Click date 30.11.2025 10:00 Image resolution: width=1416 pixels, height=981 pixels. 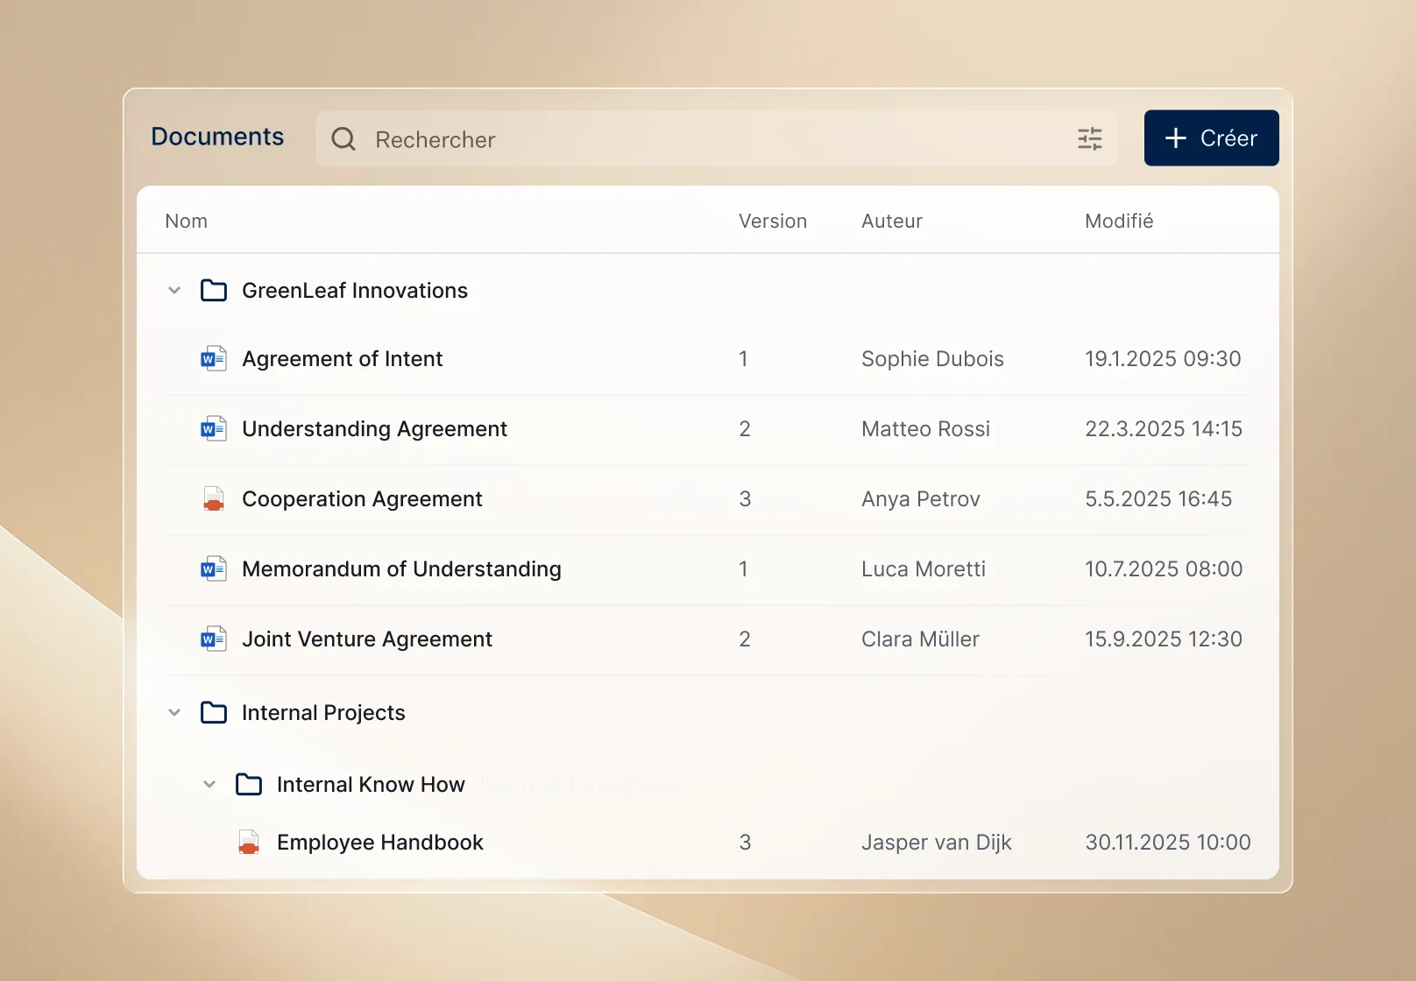pos(1168,843)
